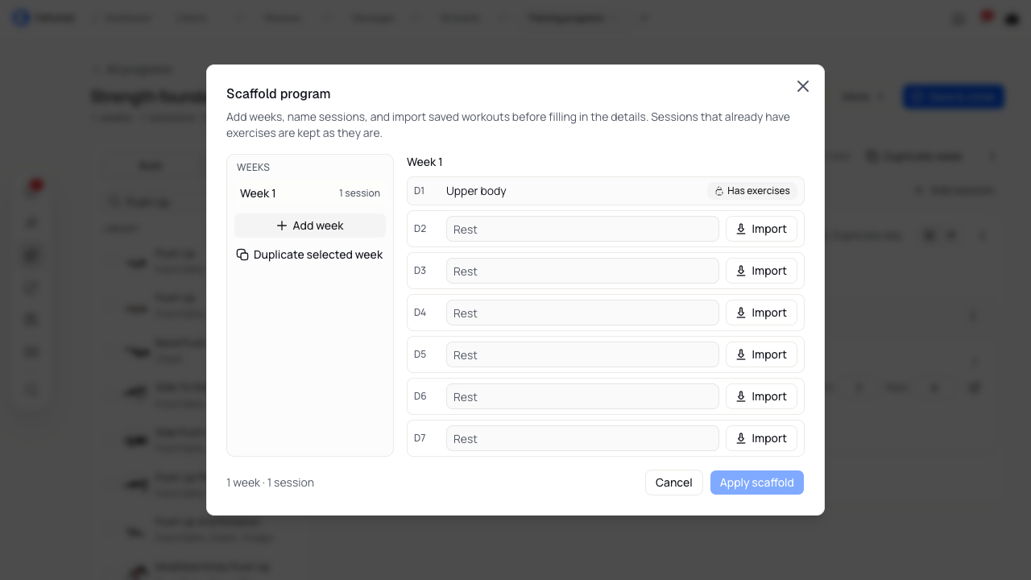Click the Add week button
This screenshot has height=580, width=1031.
pyautogui.click(x=310, y=226)
